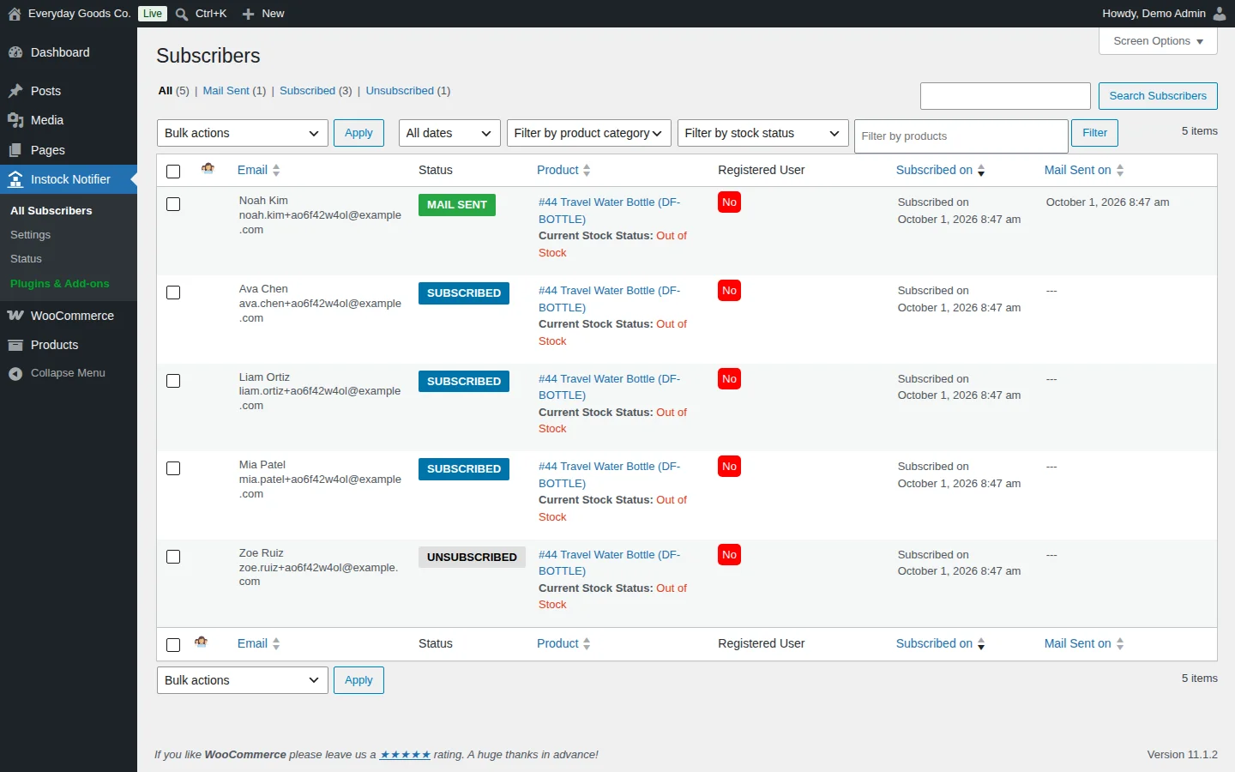Click the top Apply button
The height and width of the screenshot is (772, 1235).
point(358,133)
